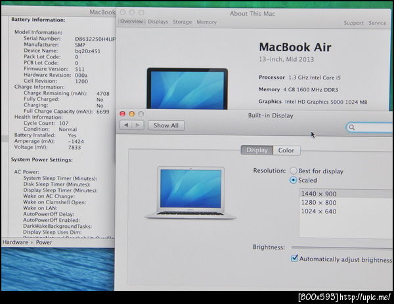This screenshot has width=394, height=304.
Task: Select Hardware Revision value 000a
Action: coord(81,75)
